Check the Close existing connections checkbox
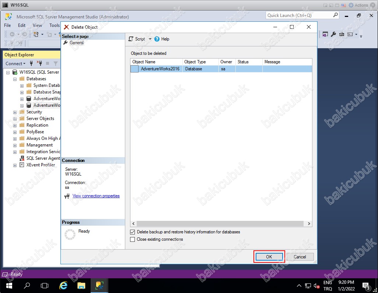 (132, 240)
